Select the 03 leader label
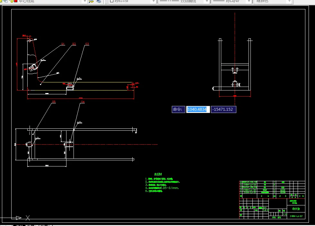Image resolution: width=315 pixels, height=226 pixels. coord(87,44)
